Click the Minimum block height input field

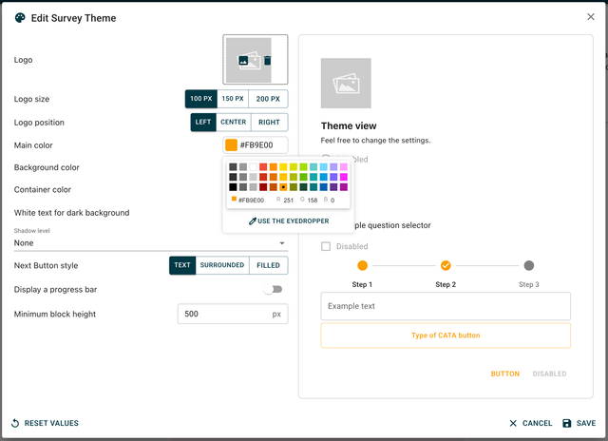(x=223, y=314)
